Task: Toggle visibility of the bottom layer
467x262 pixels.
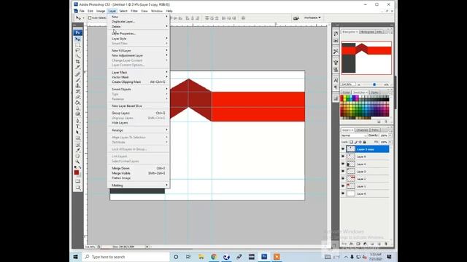Action: (343, 194)
